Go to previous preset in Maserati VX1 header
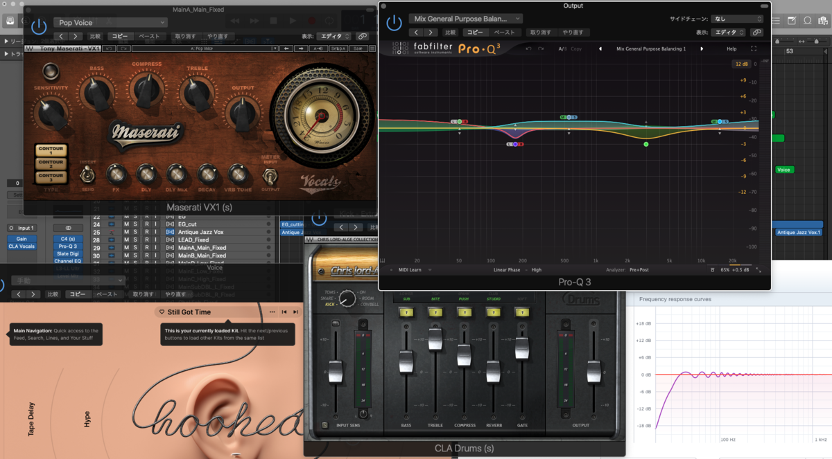Viewport: 832px width, 459px height. click(x=61, y=36)
